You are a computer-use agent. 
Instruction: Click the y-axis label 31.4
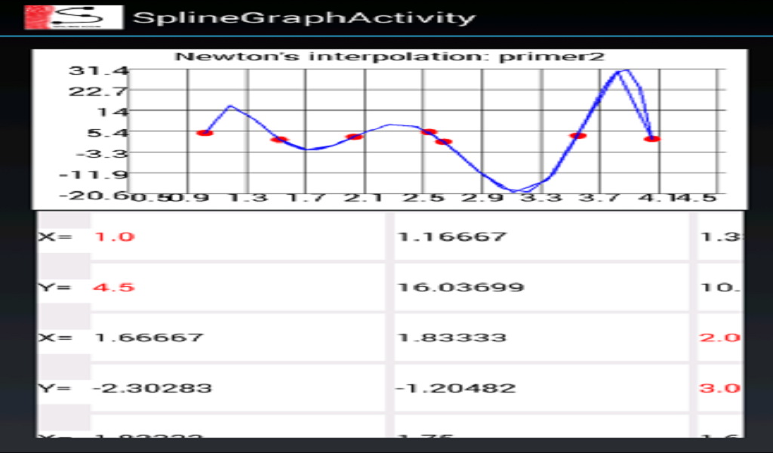point(99,71)
